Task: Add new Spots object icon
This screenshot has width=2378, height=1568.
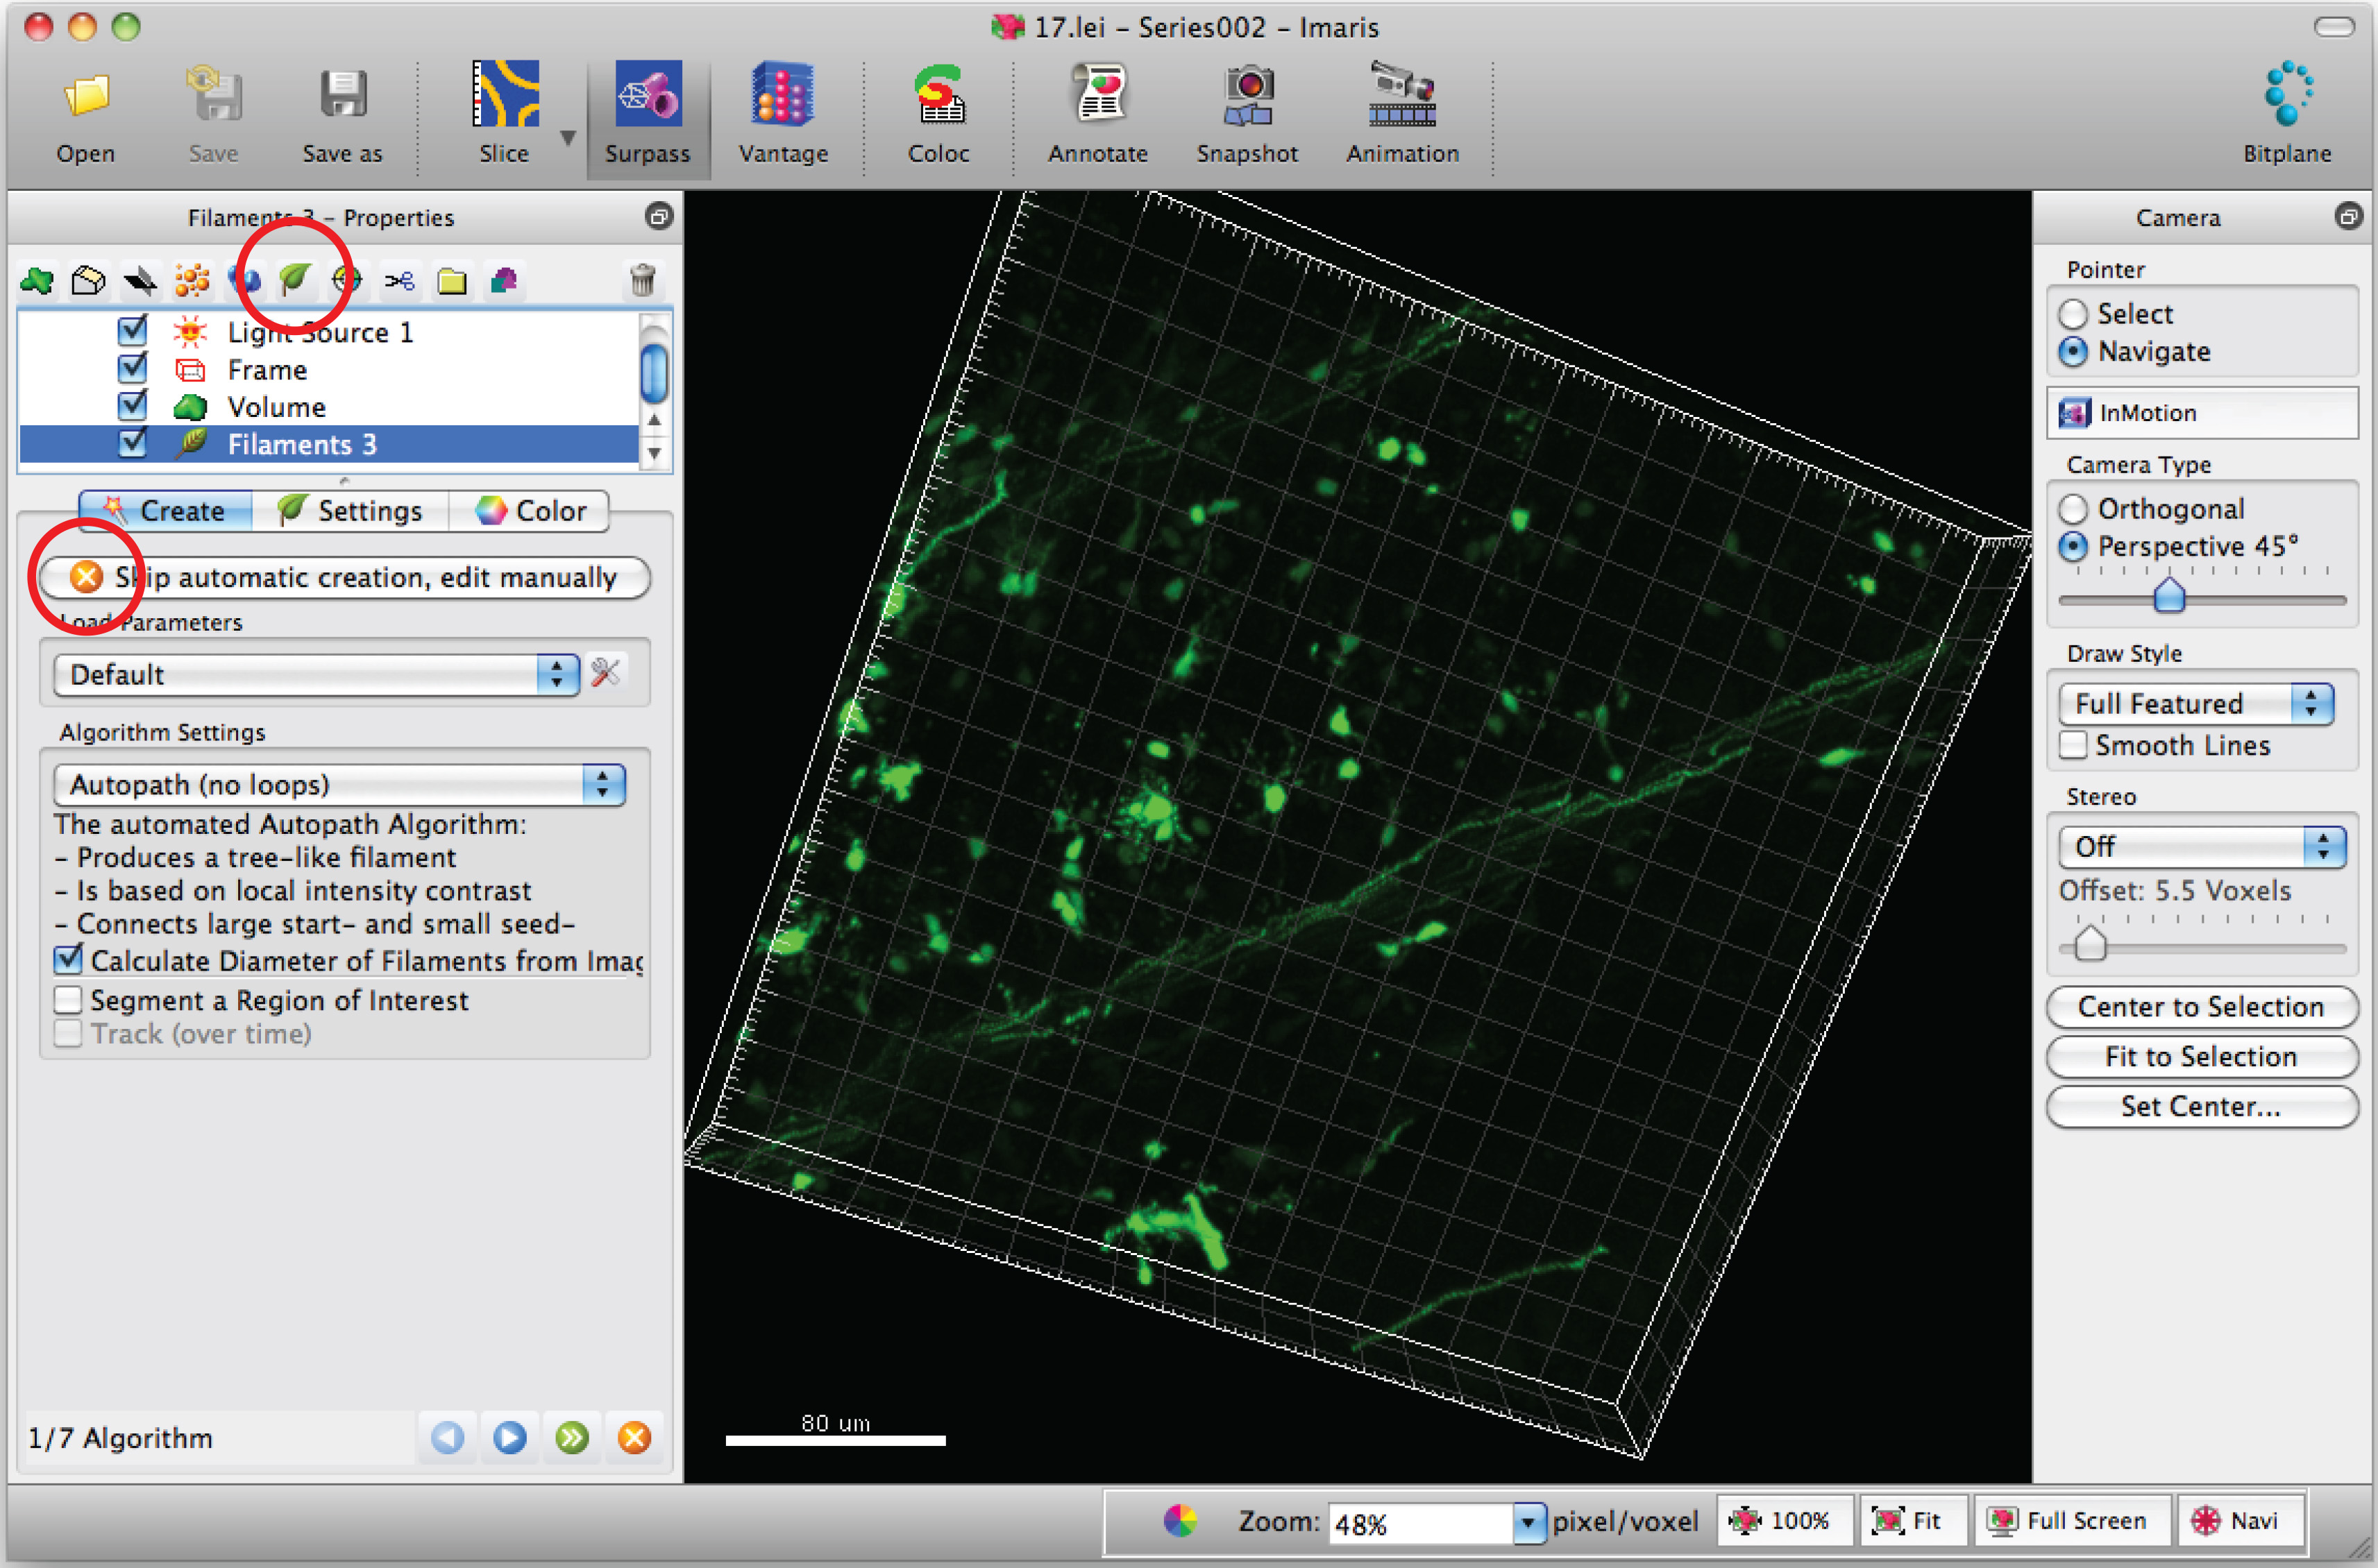Action: 191,280
